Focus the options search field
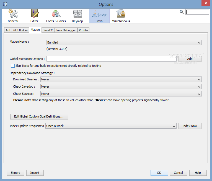 pyautogui.click(x=197, y=12)
